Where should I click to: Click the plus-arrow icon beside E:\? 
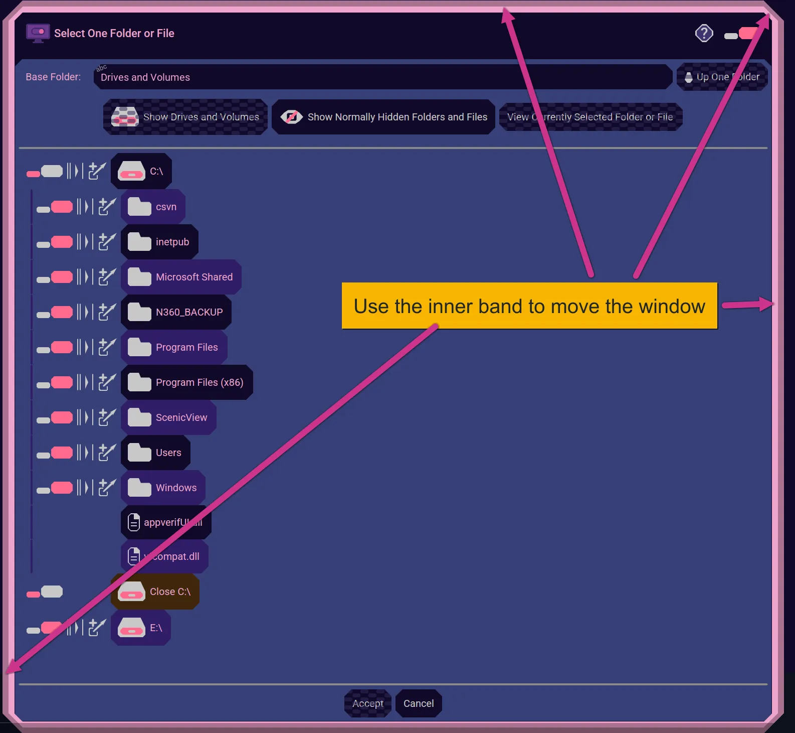click(97, 628)
